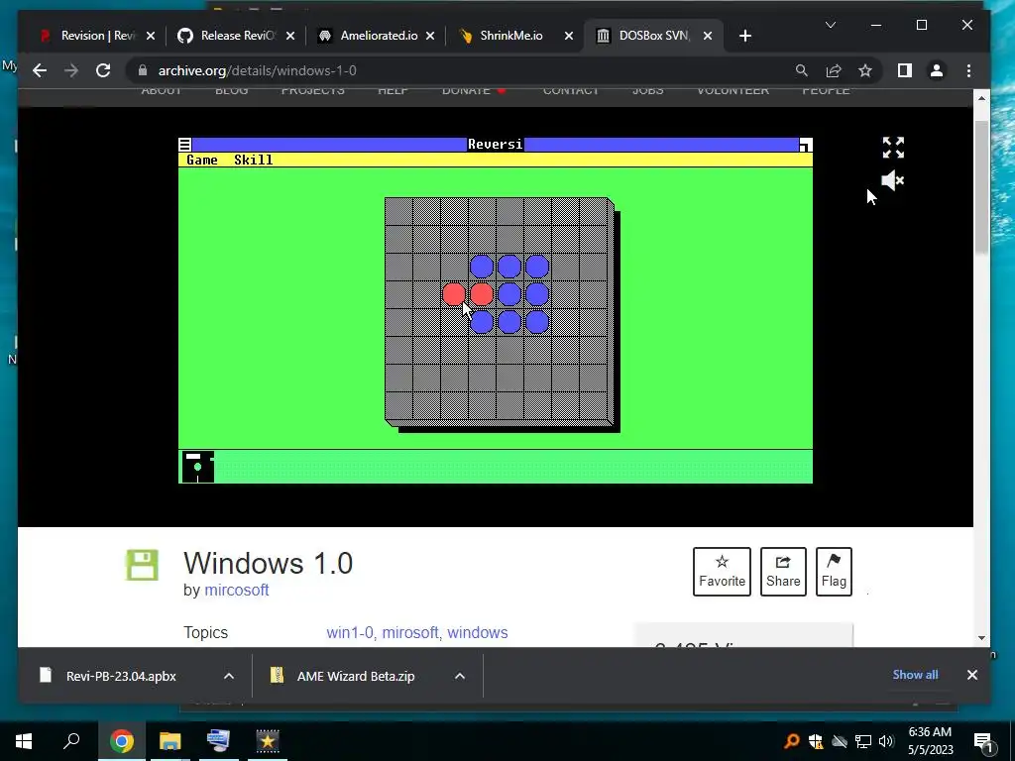Expand options for Revi-PB-23.04.apbx download
The image size is (1015, 761).
coord(229,676)
